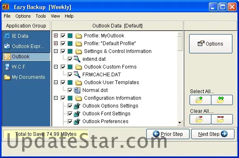Select the Outlook Preferences entry
The image size is (239, 158).
pyautogui.click(x=105, y=121)
